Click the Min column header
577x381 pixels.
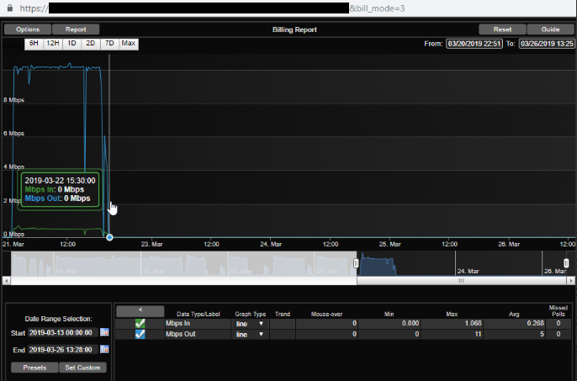[389, 314]
